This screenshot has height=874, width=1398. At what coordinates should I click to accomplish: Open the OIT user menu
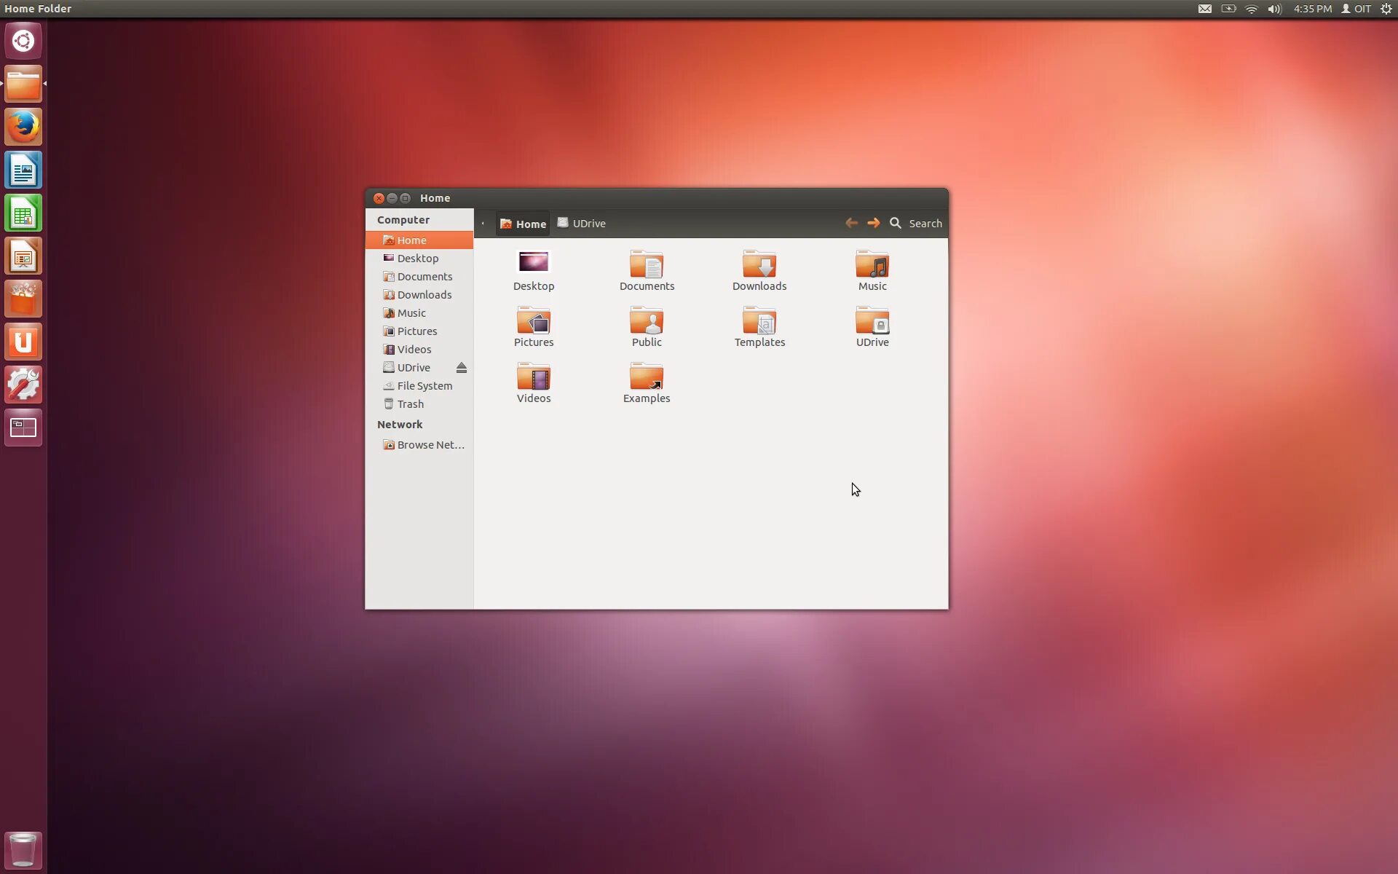[x=1356, y=9]
